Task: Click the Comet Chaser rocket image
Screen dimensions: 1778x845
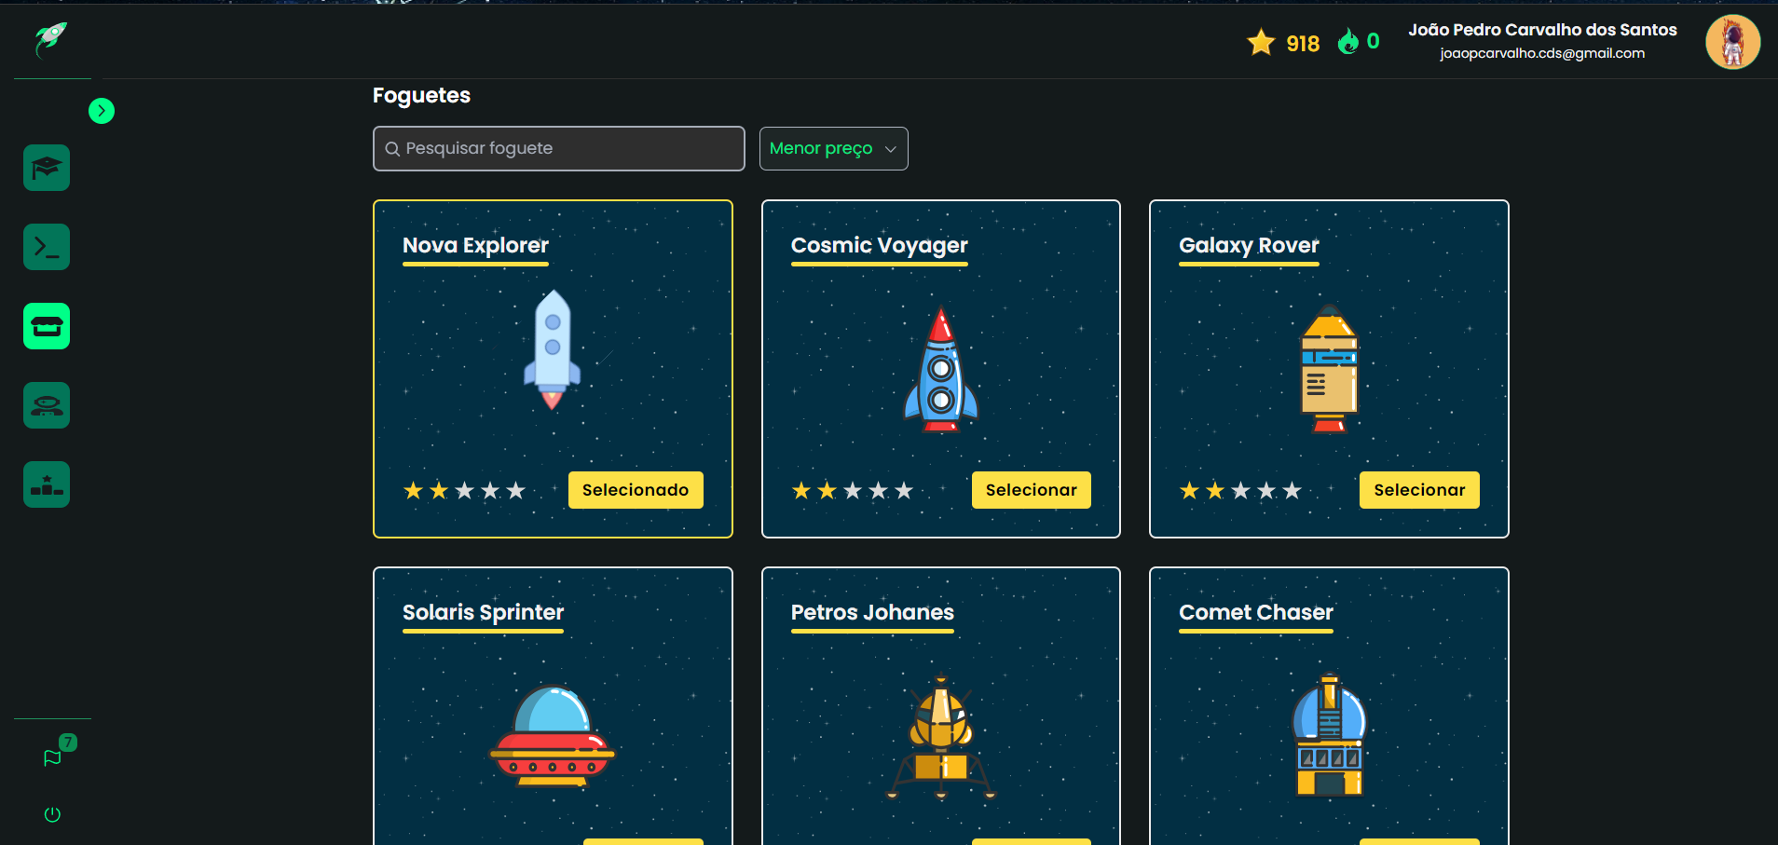Action: coord(1329,735)
